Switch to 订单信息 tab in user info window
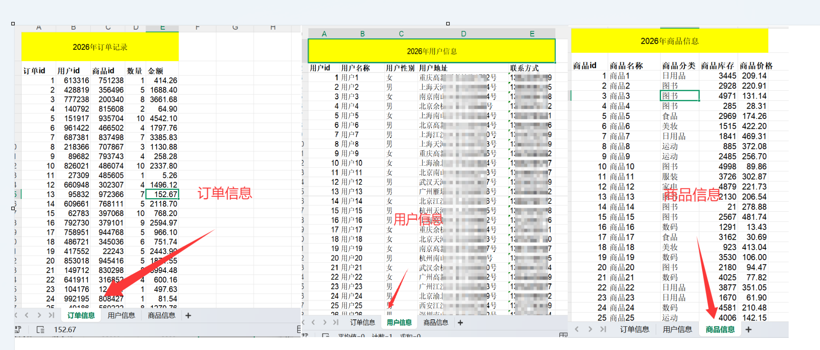 [363, 322]
